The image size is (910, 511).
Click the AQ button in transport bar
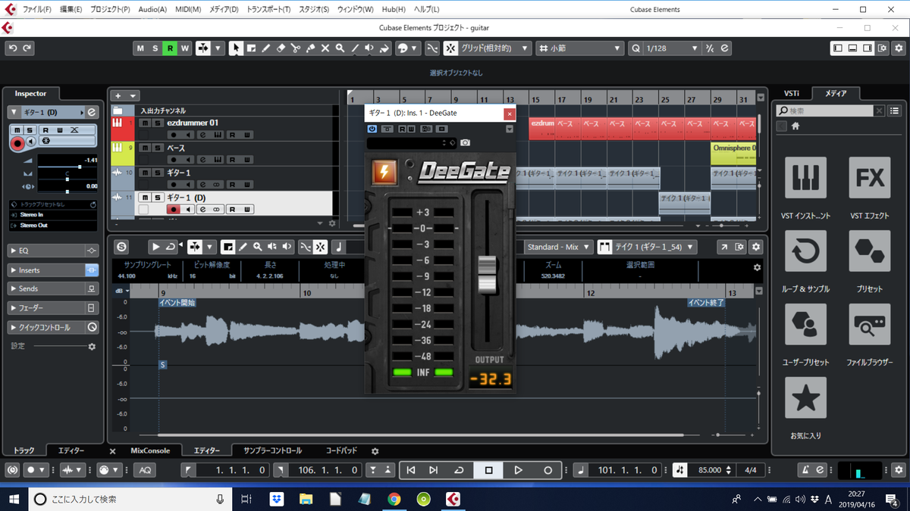pyautogui.click(x=144, y=470)
